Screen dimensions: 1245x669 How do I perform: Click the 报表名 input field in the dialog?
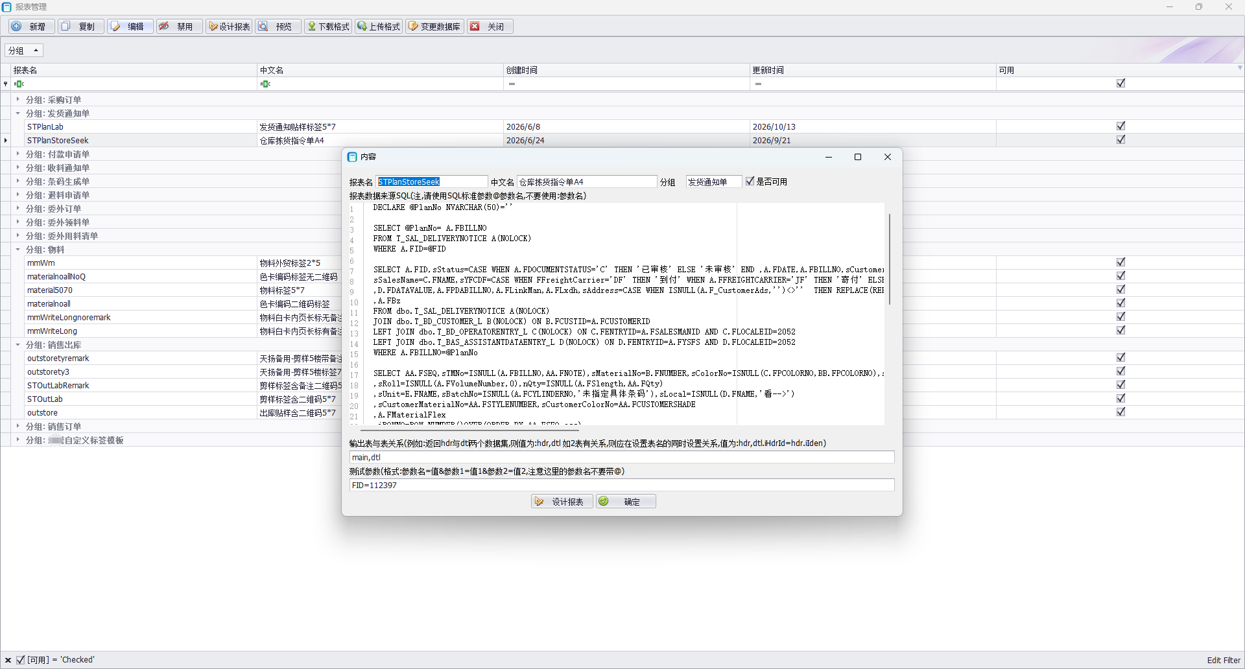[432, 182]
